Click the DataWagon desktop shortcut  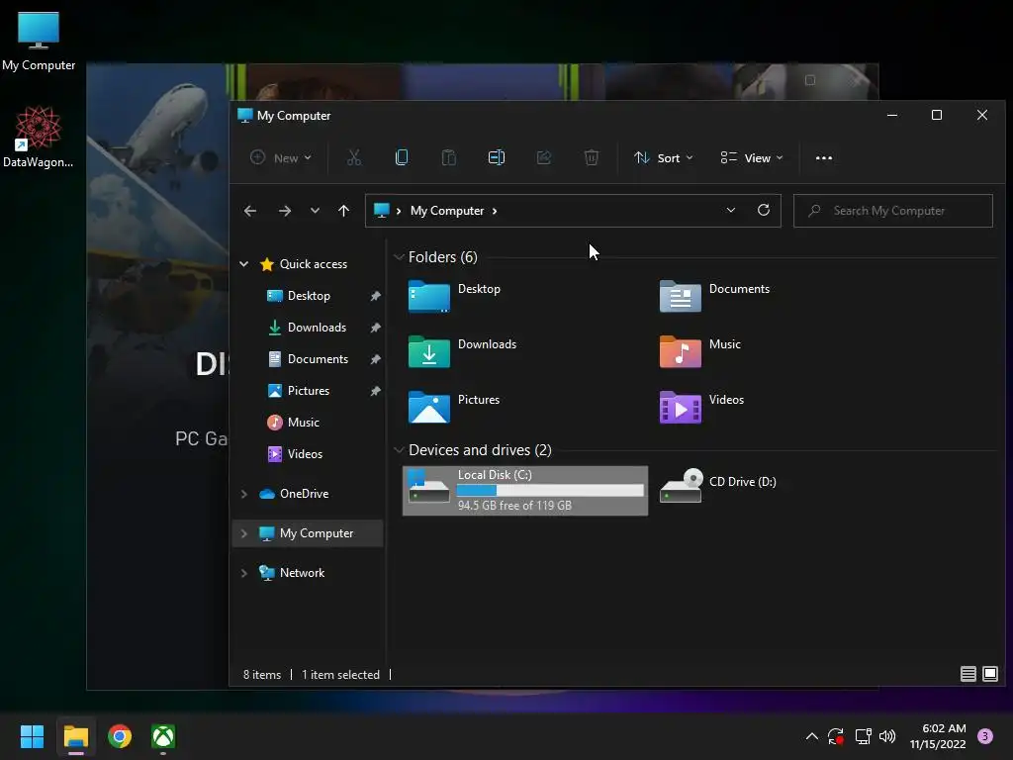39,137
